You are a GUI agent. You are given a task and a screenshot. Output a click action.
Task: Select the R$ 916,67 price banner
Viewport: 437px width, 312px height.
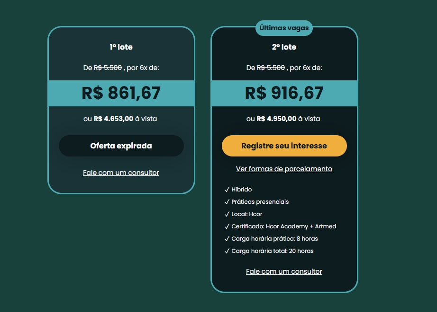pos(284,93)
